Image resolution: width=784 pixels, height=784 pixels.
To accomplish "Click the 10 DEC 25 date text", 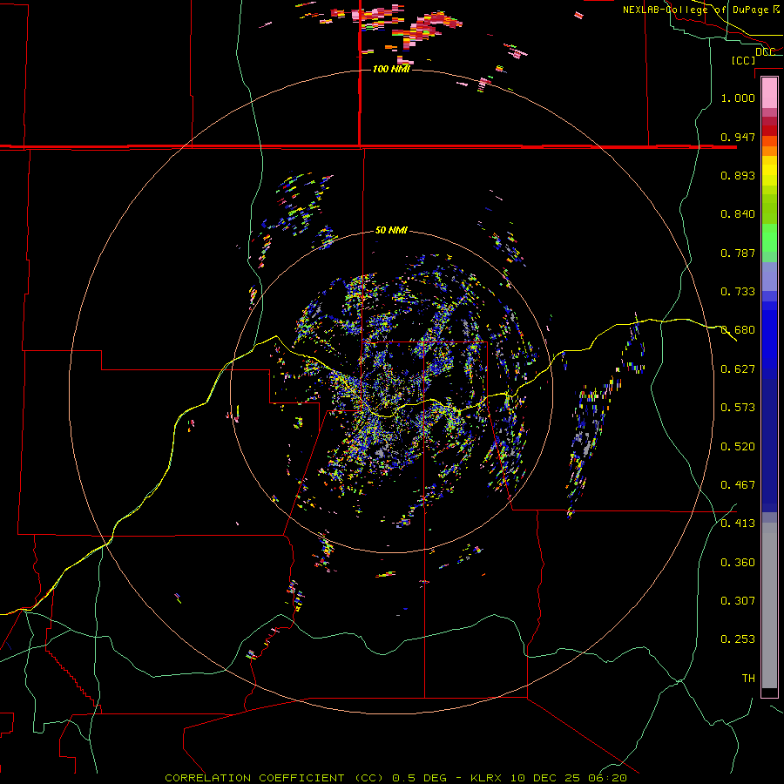I will (544, 778).
